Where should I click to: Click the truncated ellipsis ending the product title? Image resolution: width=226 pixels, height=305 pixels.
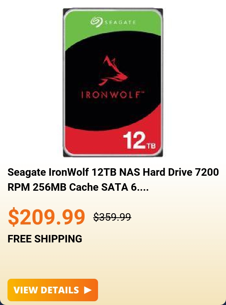(x=143, y=187)
